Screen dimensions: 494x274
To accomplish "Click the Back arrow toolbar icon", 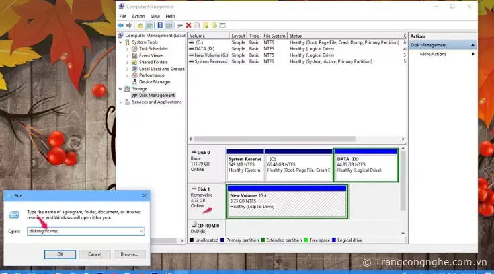I will pyautogui.click(x=121, y=25).
